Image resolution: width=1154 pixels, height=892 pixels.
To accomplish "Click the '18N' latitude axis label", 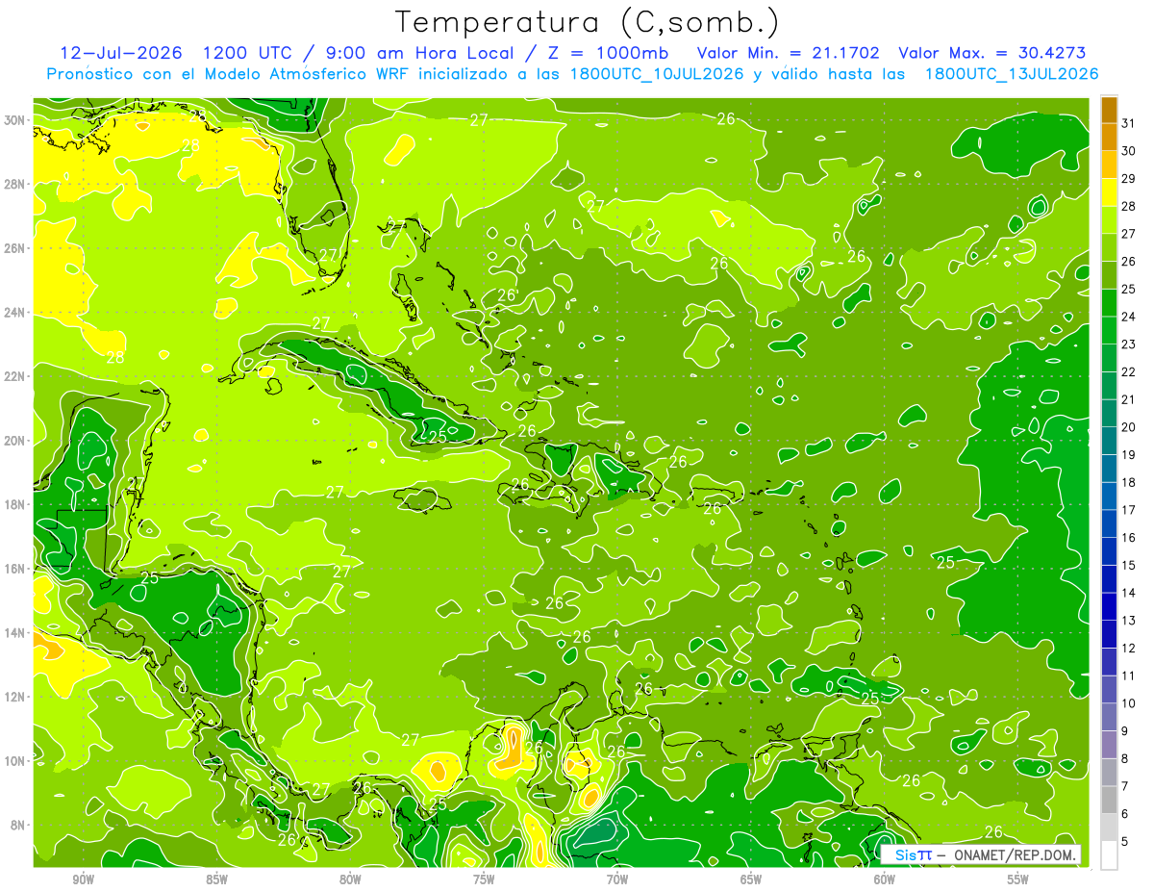I will [16, 504].
